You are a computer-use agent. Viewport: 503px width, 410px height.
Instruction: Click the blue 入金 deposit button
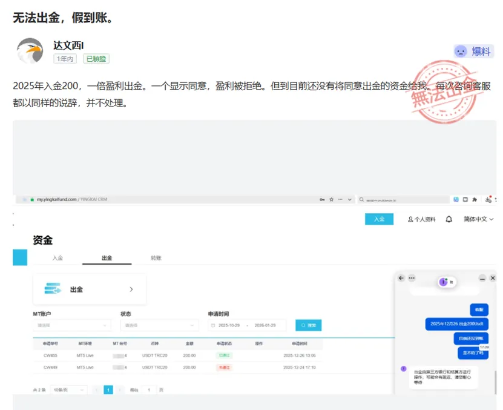pyautogui.click(x=379, y=219)
